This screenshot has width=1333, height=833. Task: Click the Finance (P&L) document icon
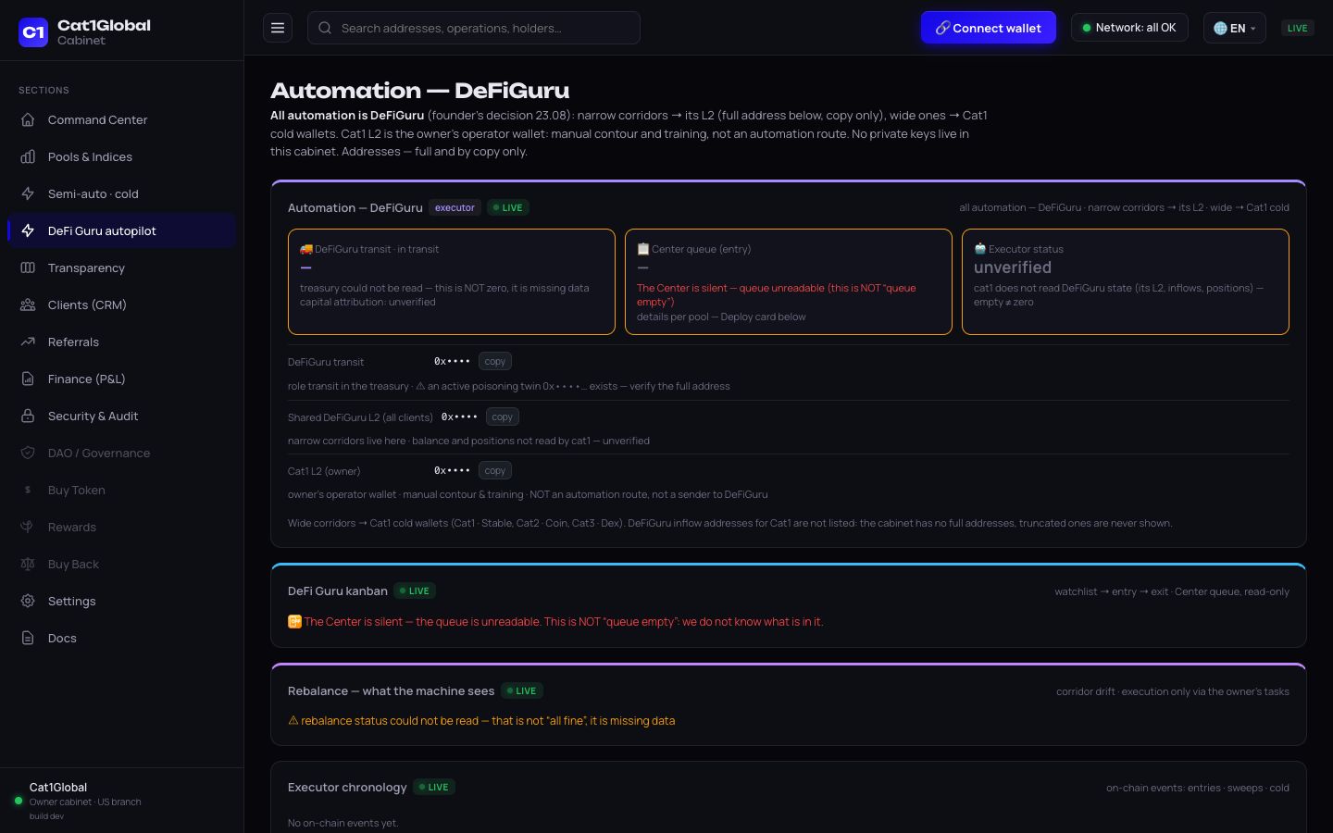tap(28, 379)
